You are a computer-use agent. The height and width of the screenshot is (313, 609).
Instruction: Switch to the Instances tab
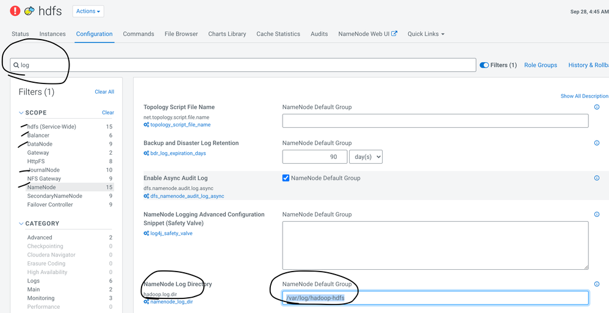(x=52, y=34)
